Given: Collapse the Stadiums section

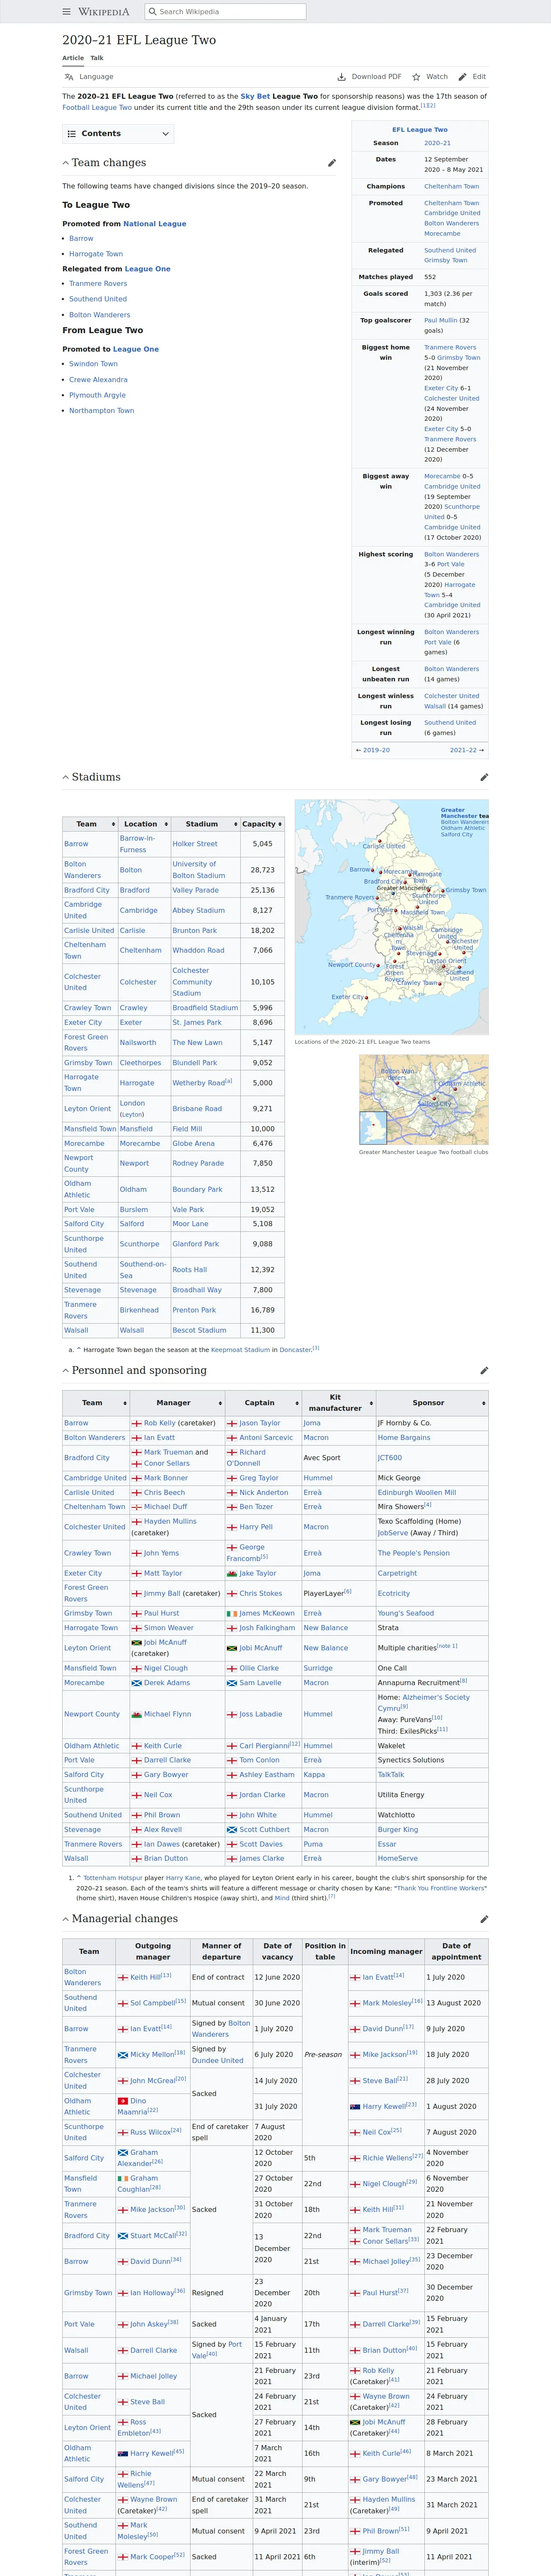Looking at the screenshot, I should pos(66,777).
